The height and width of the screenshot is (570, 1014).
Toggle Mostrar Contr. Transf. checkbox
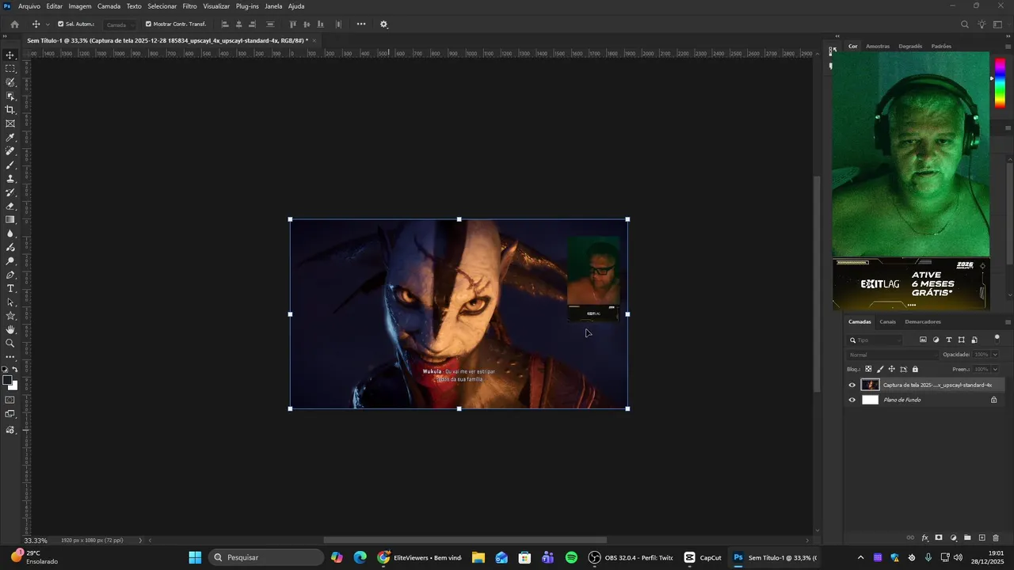148,25
